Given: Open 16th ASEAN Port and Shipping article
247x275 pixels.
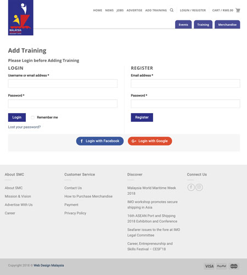Looking at the screenshot, I should click(152, 218).
